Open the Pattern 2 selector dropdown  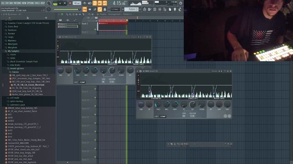132,9
